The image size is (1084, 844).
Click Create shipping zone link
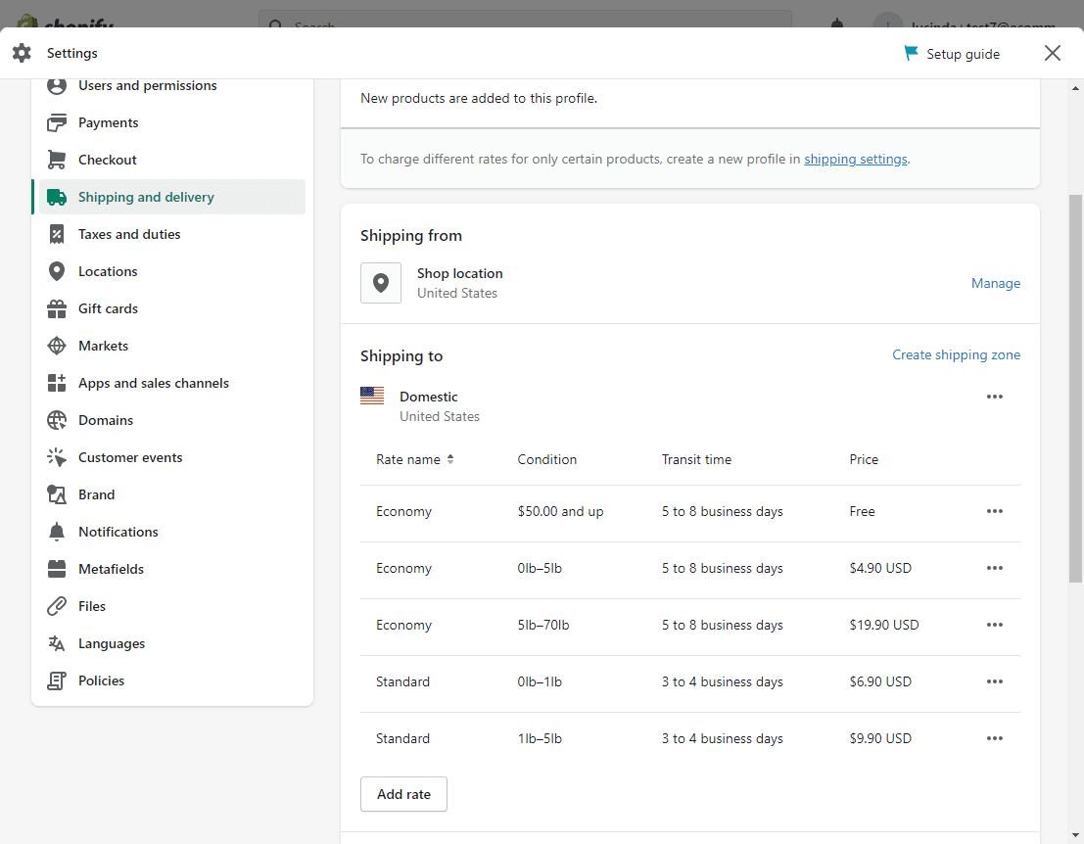pyautogui.click(x=956, y=354)
